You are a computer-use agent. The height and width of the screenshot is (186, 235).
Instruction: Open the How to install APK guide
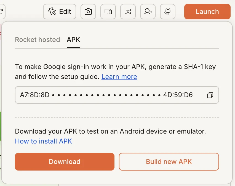tap(43, 141)
